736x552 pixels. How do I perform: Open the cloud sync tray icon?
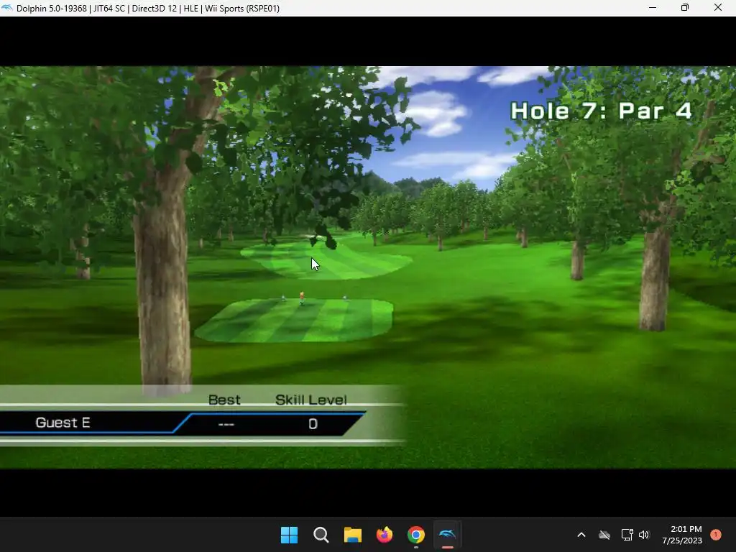point(604,535)
